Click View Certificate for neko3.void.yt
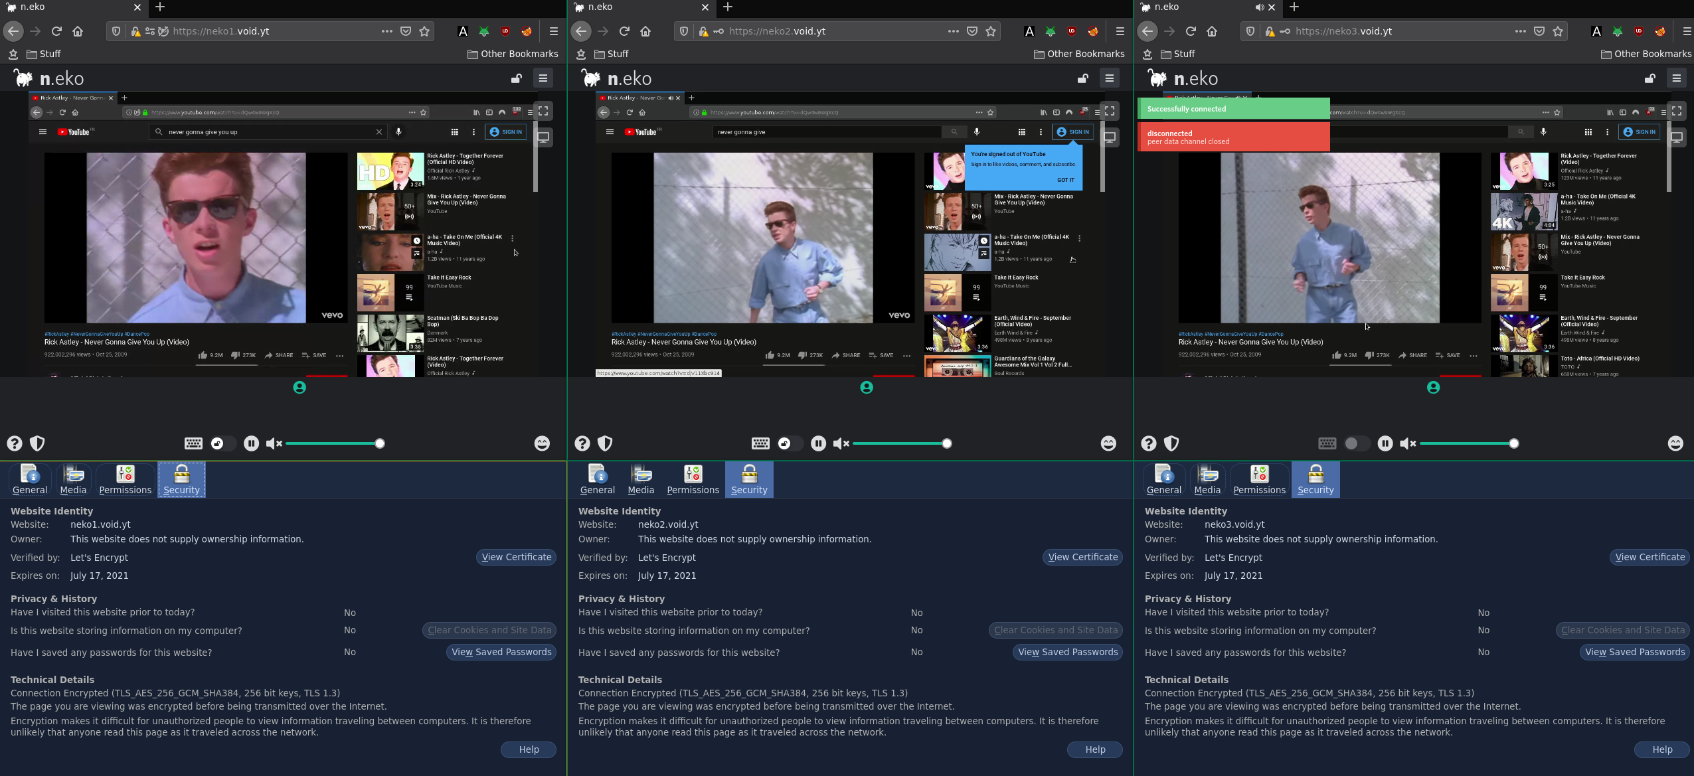Image resolution: width=1694 pixels, height=776 pixels. tap(1650, 557)
